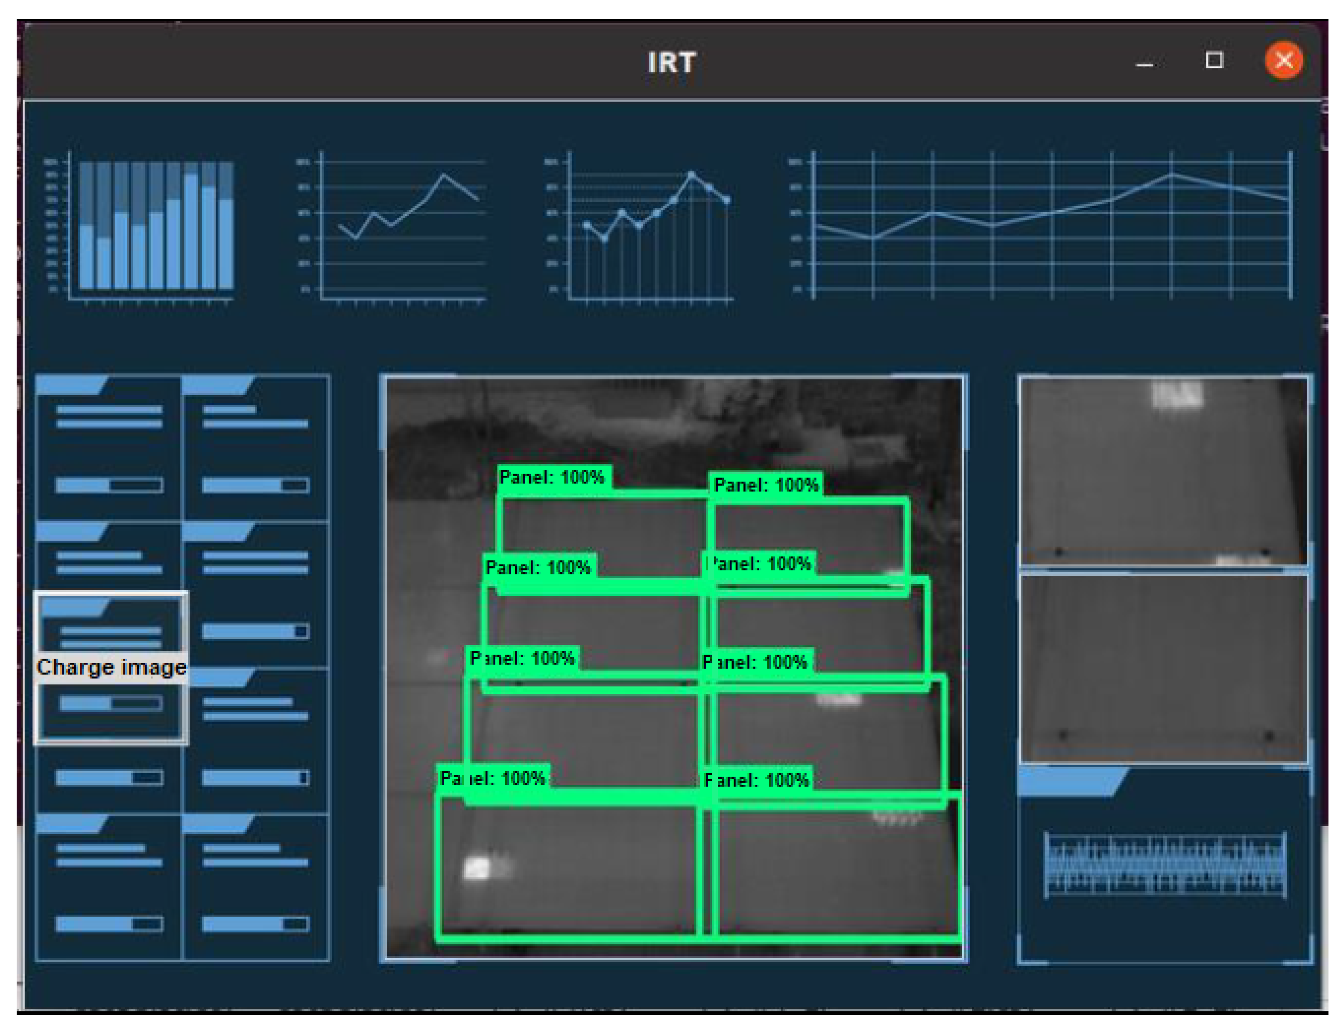Click the top-left Panel: 100% detection label

click(552, 477)
